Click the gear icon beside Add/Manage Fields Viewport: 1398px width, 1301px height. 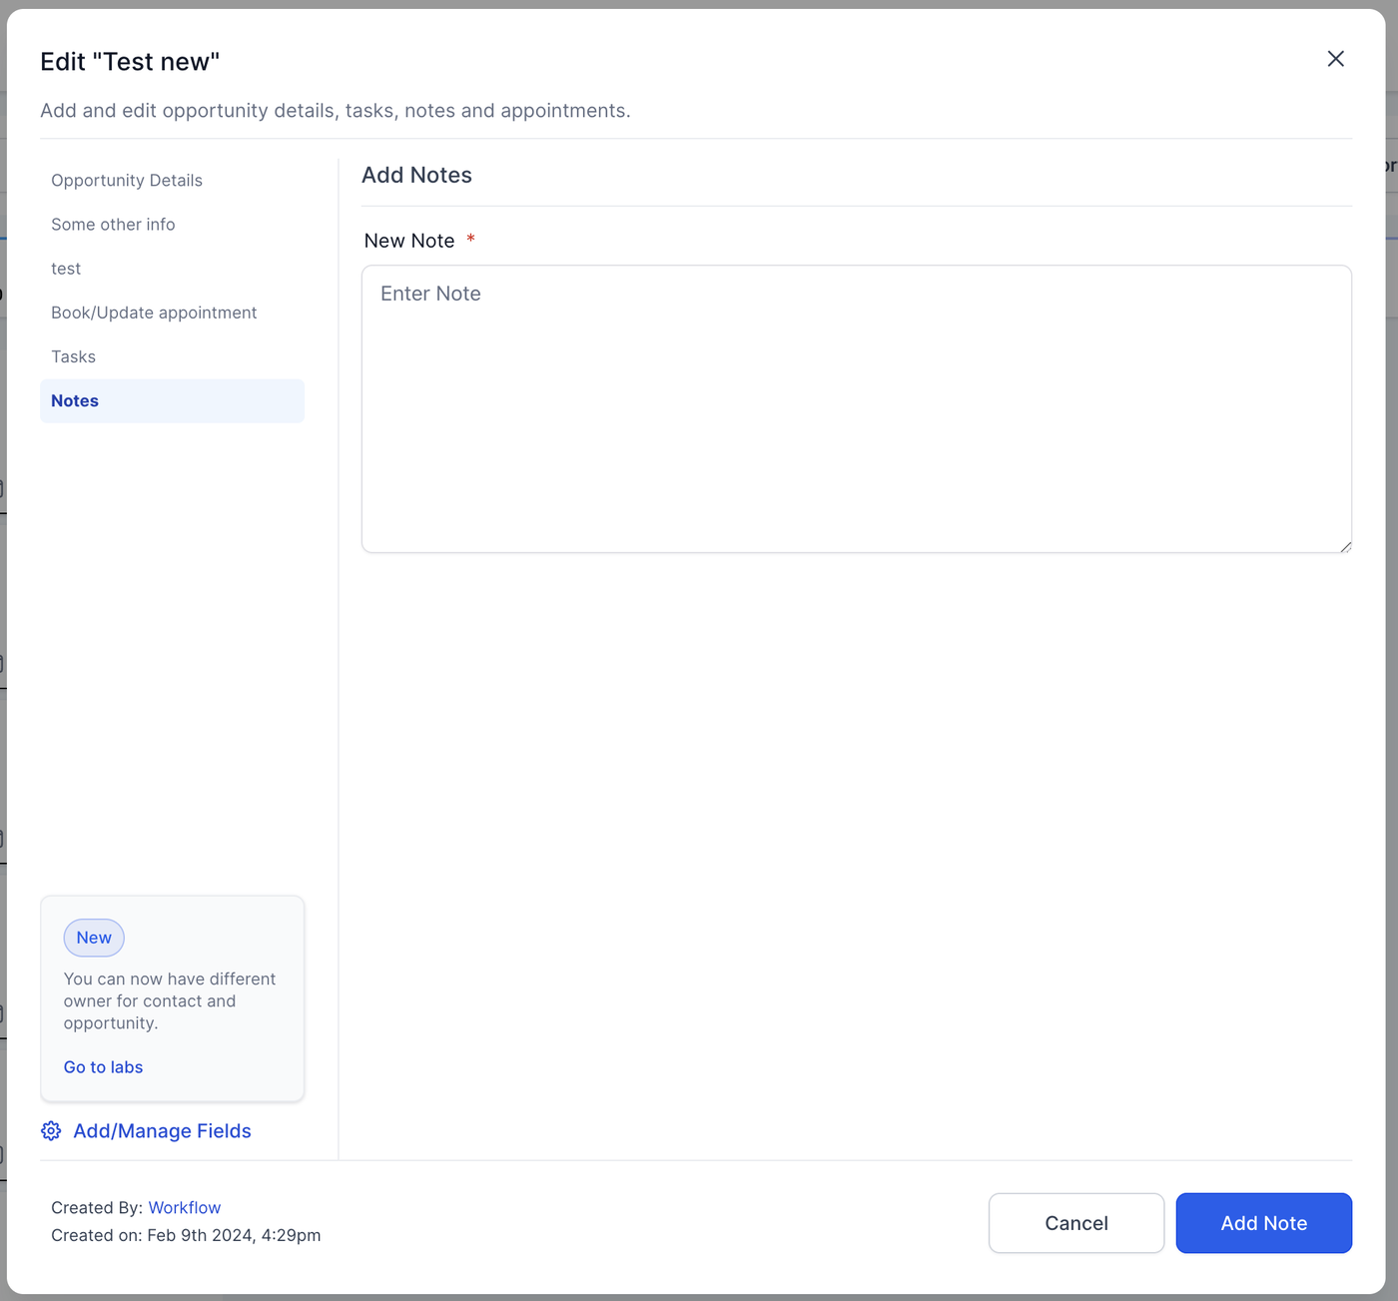[51, 1131]
